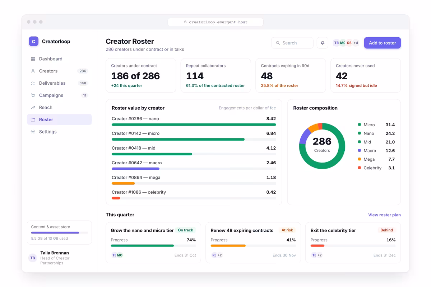
Task: Click Creator #0142 — micro label
Action: pyautogui.click(x=135, y=133)
